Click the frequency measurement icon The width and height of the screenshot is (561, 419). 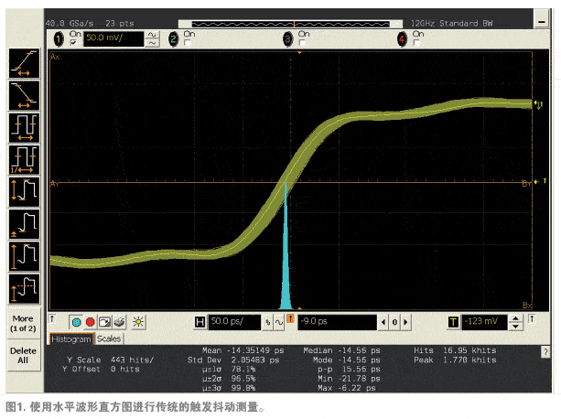click(x=23, y=156)
